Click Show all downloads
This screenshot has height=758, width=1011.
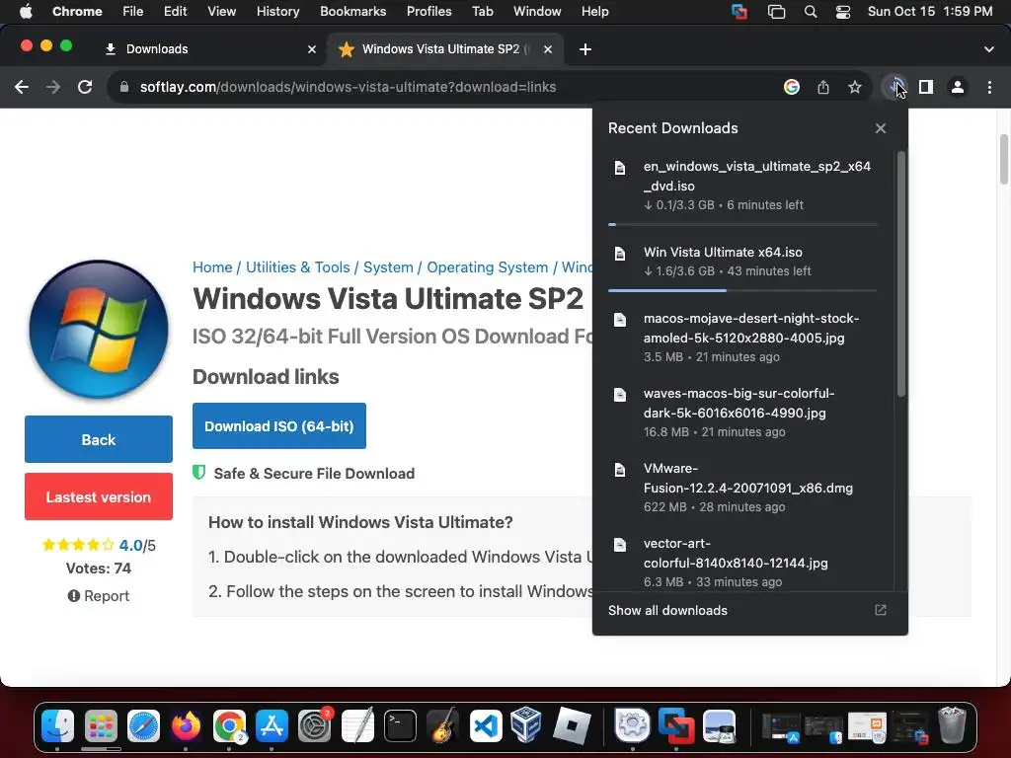coord(667,610)
